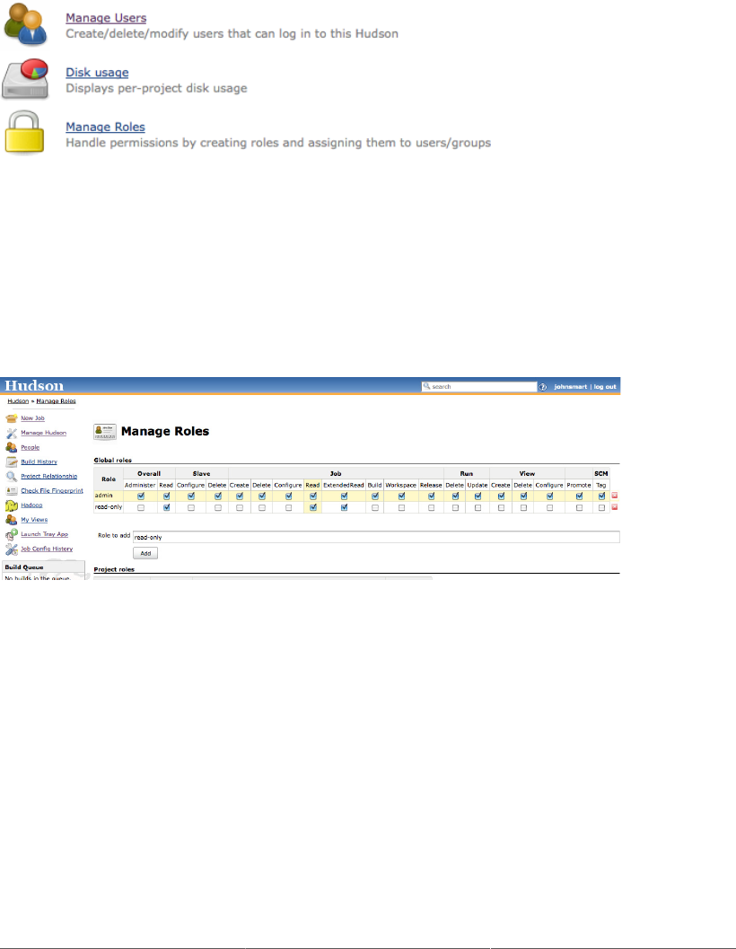736x949 pixels.
Task: Check read-only Run Update checkbox
Action: pos(478,508)
